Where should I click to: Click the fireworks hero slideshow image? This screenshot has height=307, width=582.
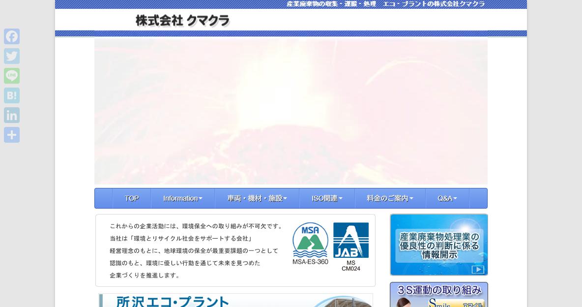pyautogui.click(x=291, y=111)
